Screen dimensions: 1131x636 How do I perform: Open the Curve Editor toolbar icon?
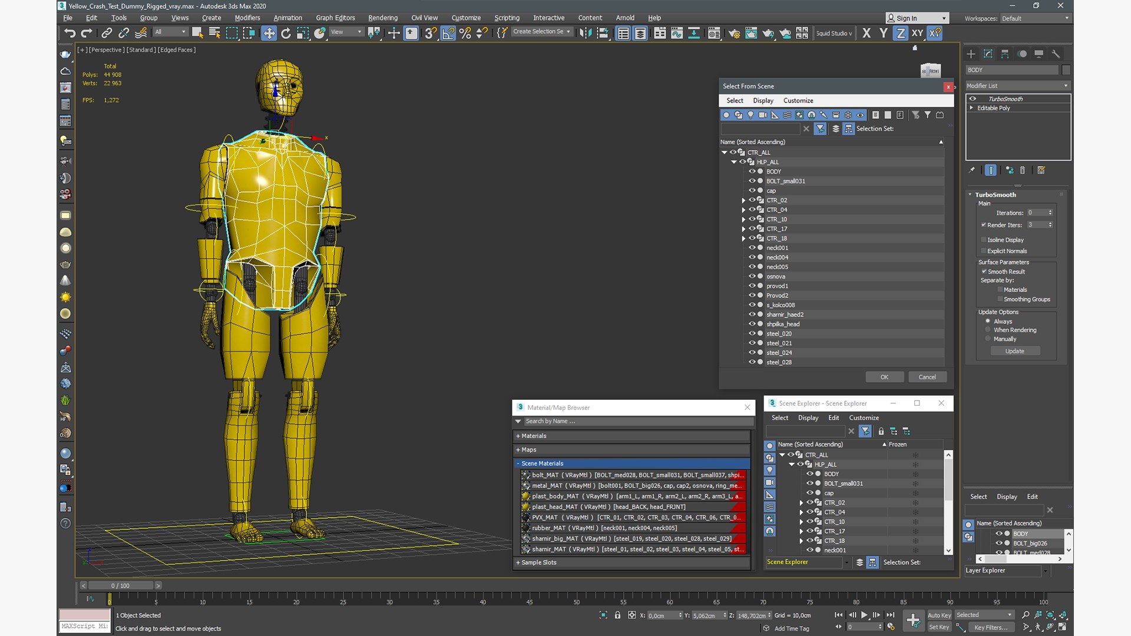677,33
